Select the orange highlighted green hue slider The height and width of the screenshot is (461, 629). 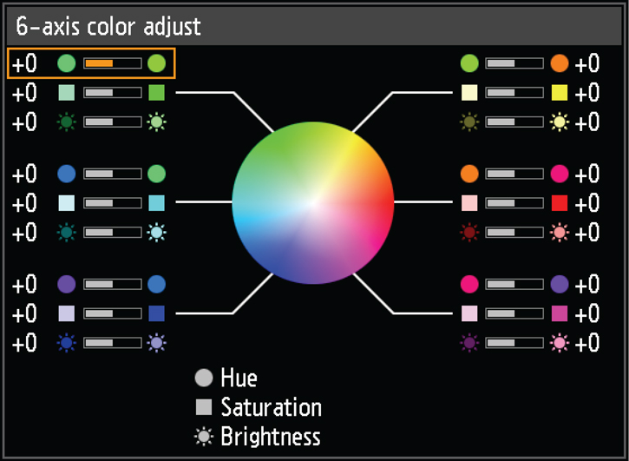pos(112,63)
